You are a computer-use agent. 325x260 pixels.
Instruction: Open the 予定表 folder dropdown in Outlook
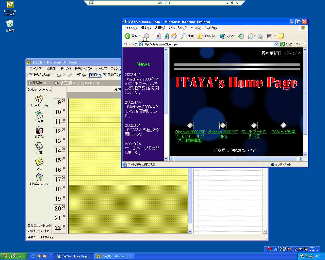point(74,84)
